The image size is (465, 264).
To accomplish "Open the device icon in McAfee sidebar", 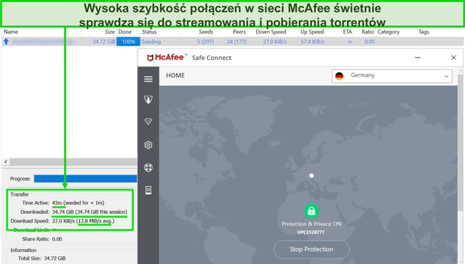I will [x=148, y=190].
